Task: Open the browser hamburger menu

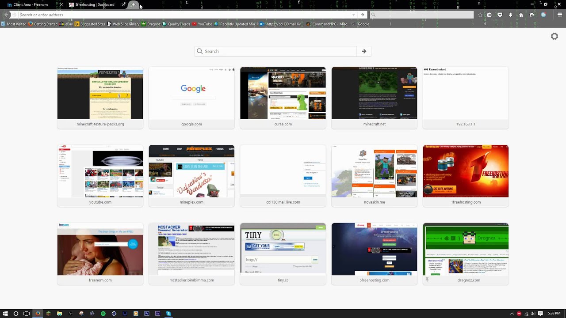Action: (x=559, y=15)
